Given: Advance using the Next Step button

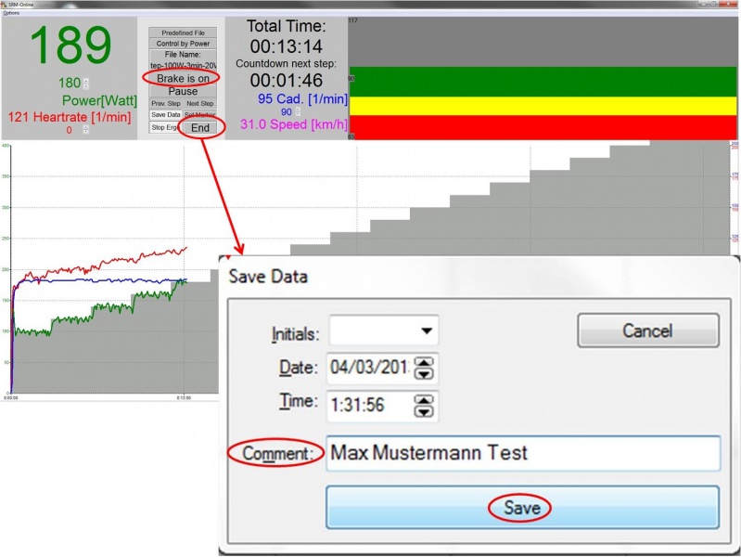Looking at the screenshot, I should pyautogui.click(x=199, y=103).
